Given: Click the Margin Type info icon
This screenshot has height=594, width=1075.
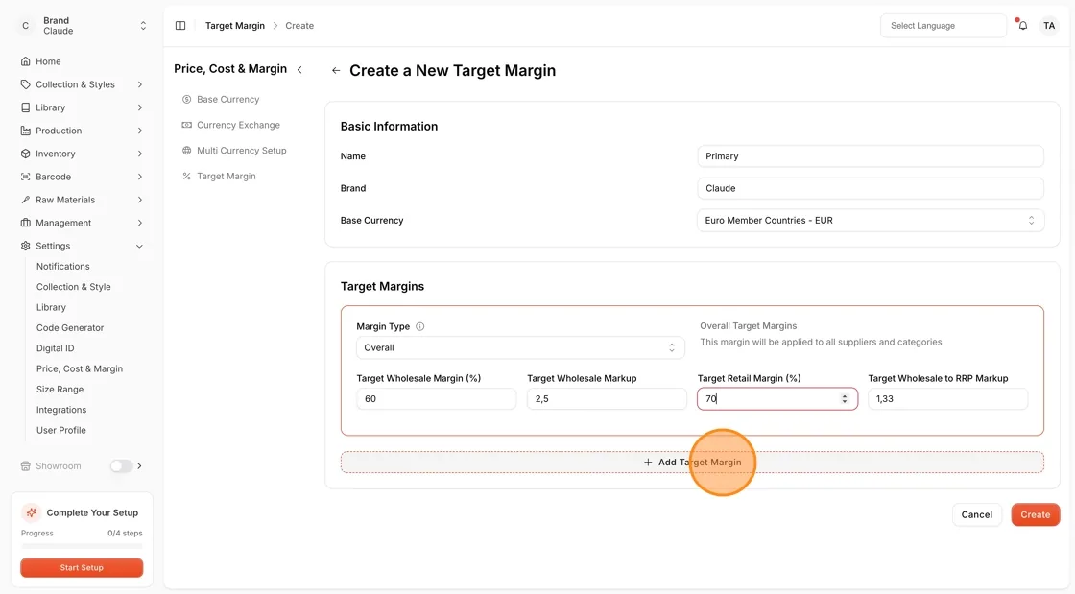Looking at the screenshot, I should [420, 327].
